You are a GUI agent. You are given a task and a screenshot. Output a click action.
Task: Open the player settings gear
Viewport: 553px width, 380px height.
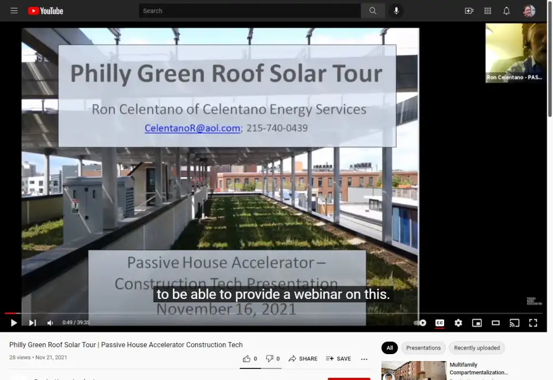point(458,323)
